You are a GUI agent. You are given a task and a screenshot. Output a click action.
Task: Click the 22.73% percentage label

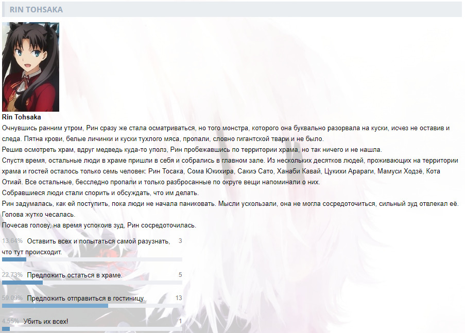[x=12, y=275]
